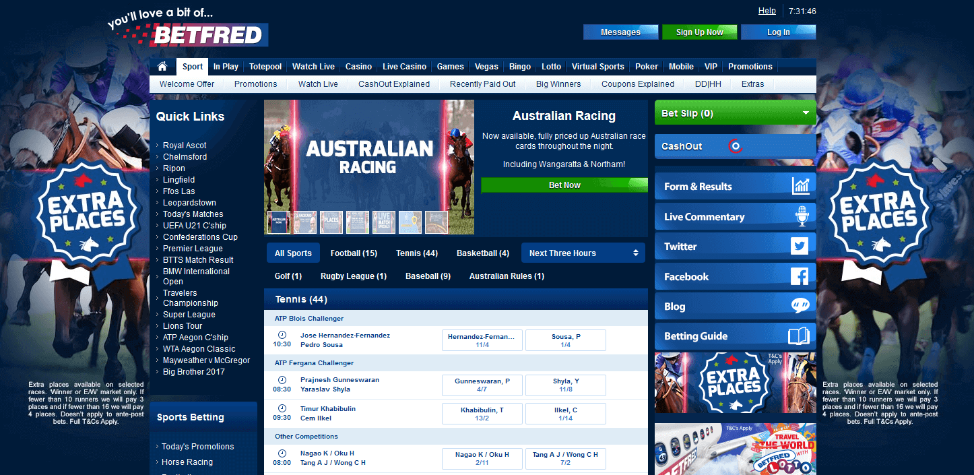974x475 pixels.
Task: Open the VIP tab
Action: tap(711, 67)
